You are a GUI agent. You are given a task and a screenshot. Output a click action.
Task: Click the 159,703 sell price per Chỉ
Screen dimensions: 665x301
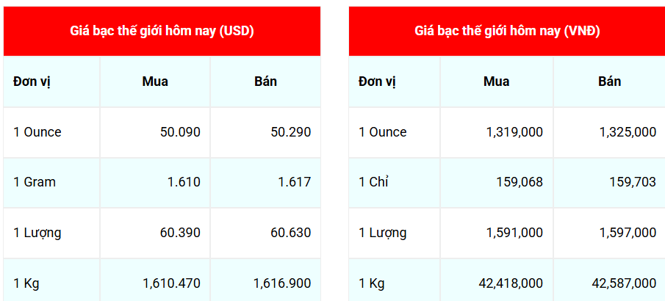(633, 182)
